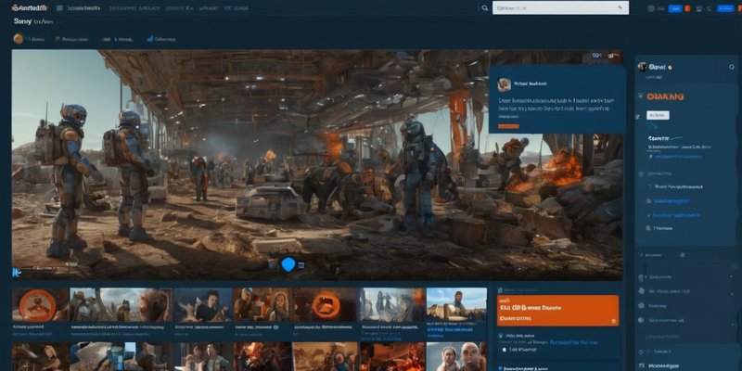This screenshot has width=742, height=371.
Task: Click the play control at video bottom-left
Action: click(x=16, y=272)
